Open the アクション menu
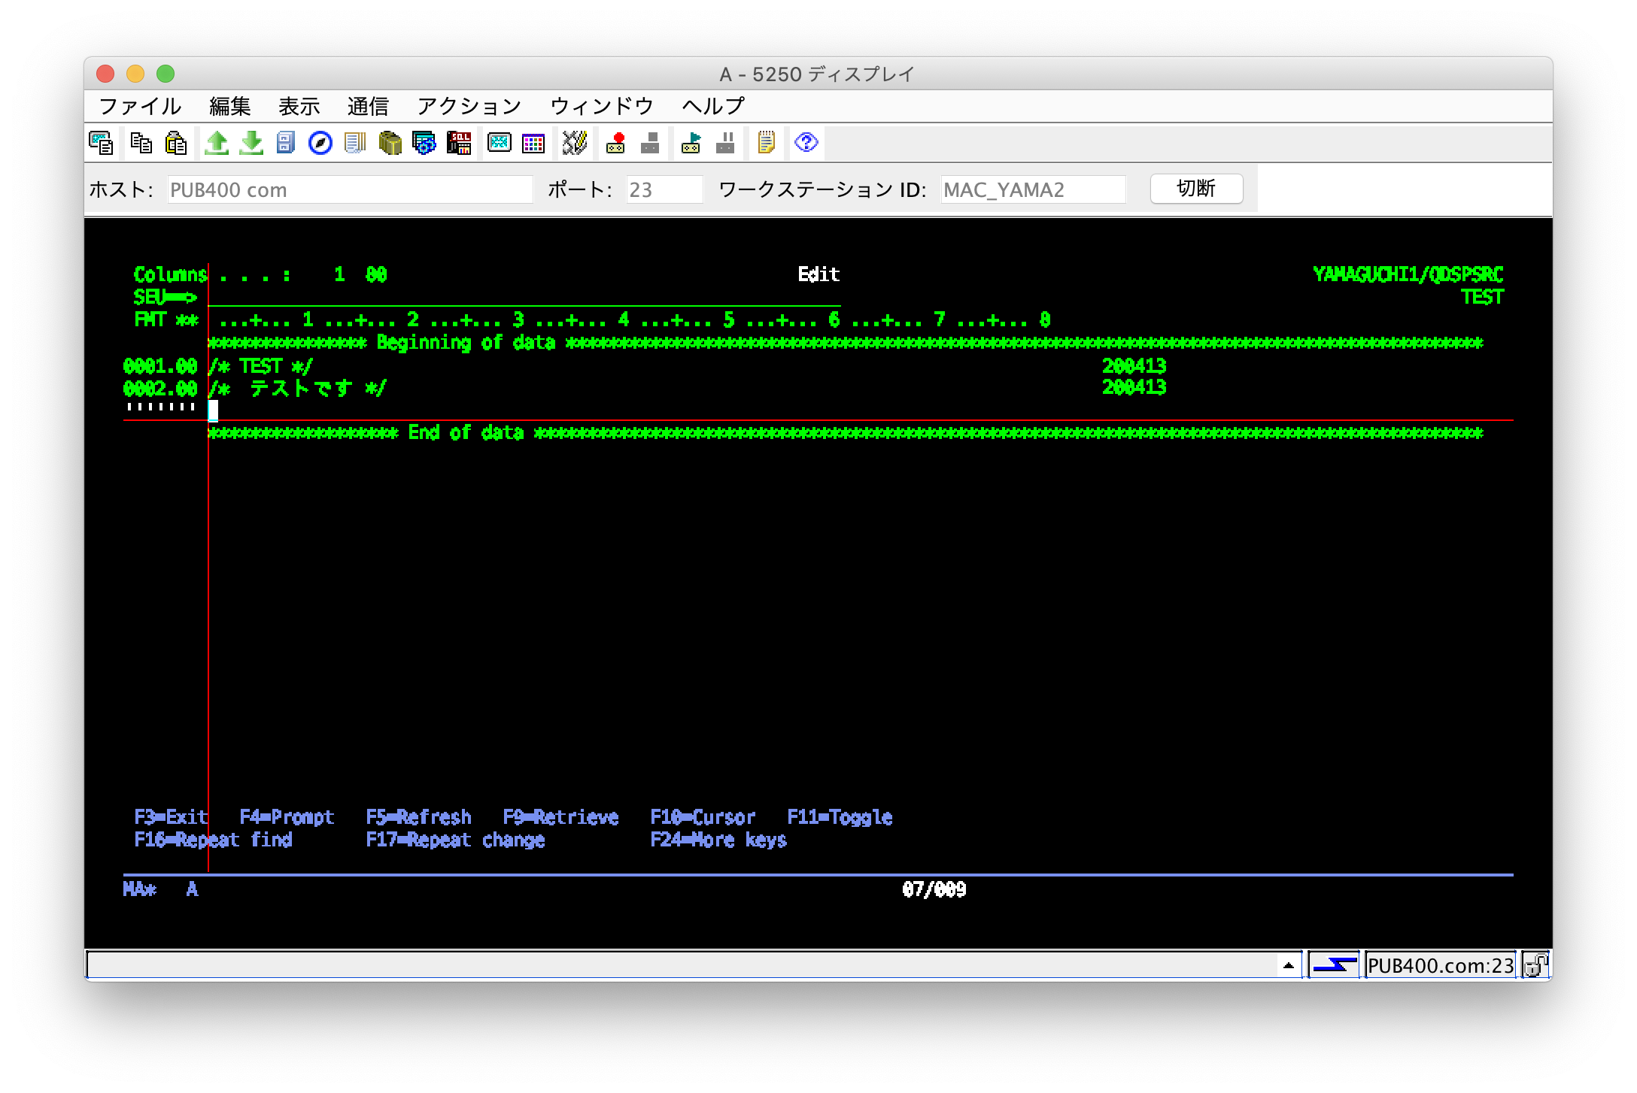The height and width of the screenshot is (1093, 1637). click(469, 106)
